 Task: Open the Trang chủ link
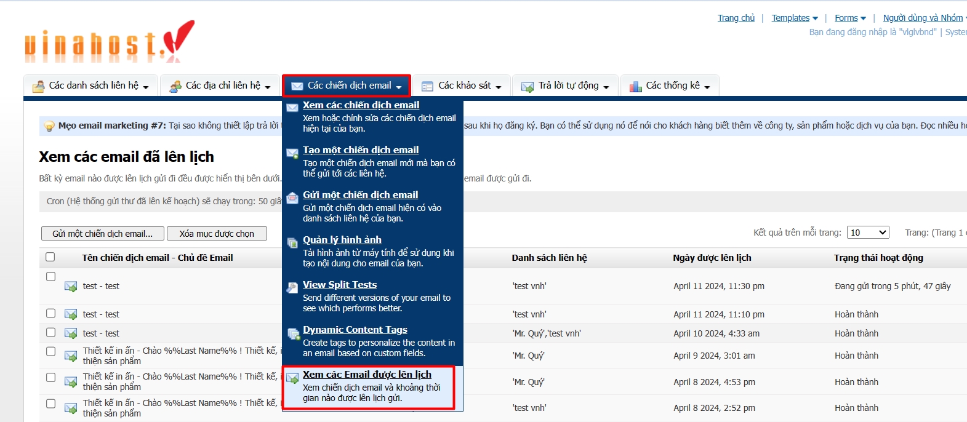click(736, 18)
